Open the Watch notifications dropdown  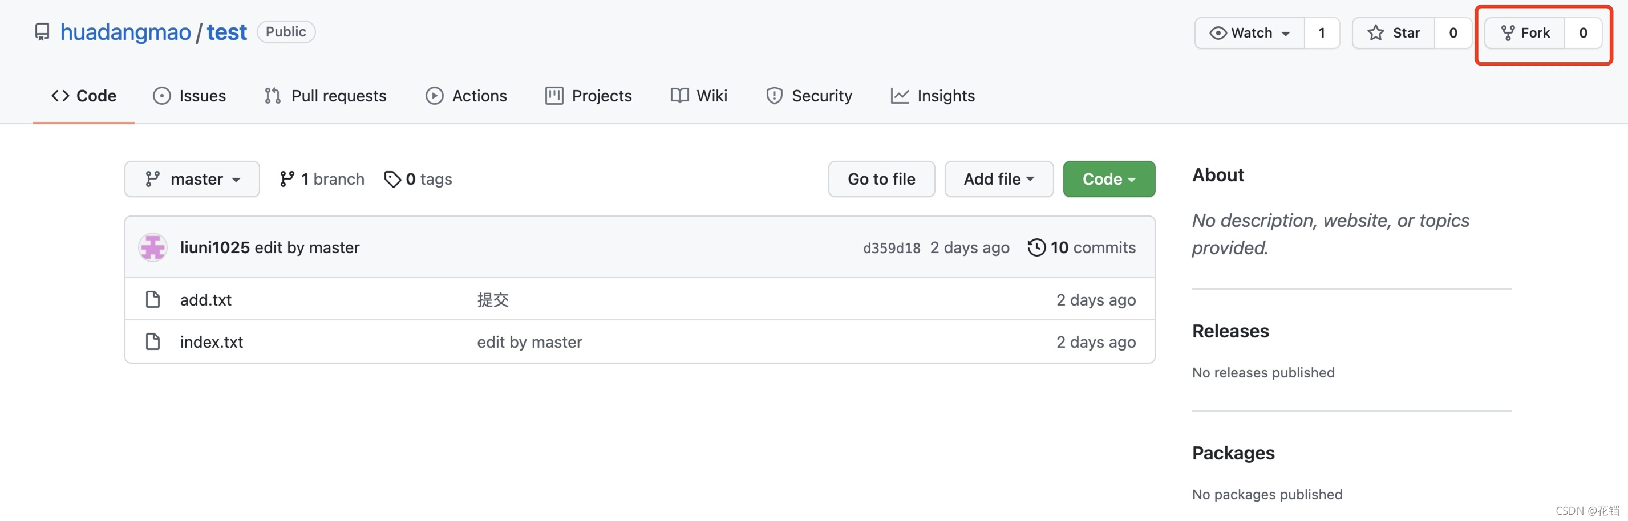pyautogui.click(x=1249, y=33)
